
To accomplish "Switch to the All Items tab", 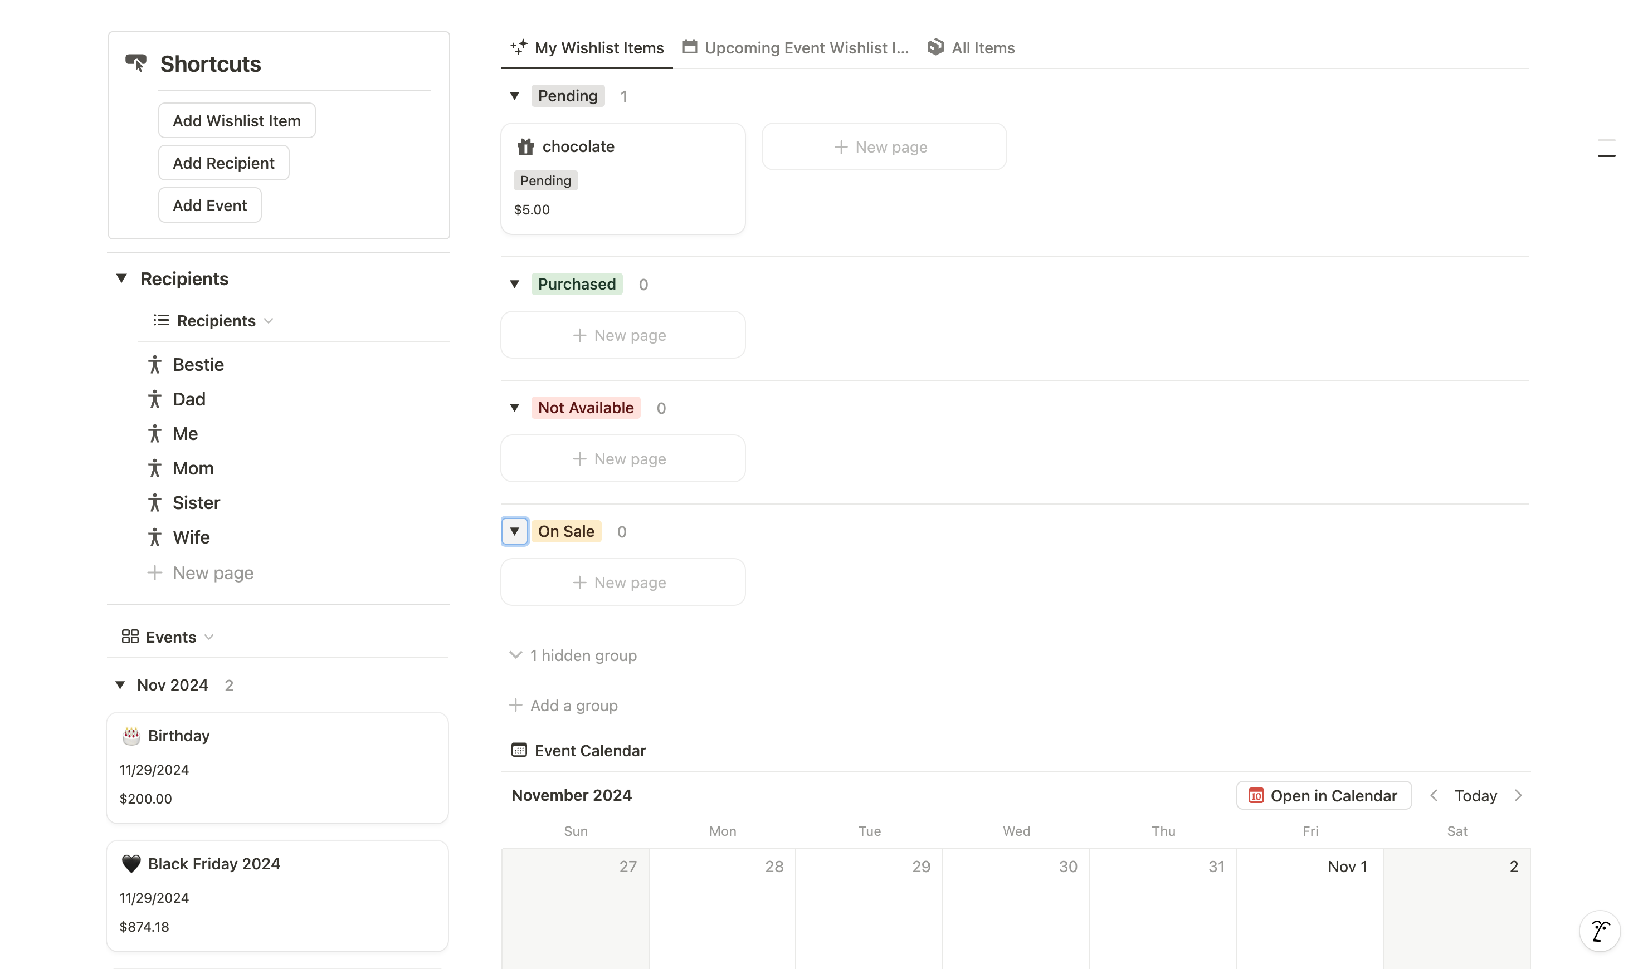I will click(971, 48).
